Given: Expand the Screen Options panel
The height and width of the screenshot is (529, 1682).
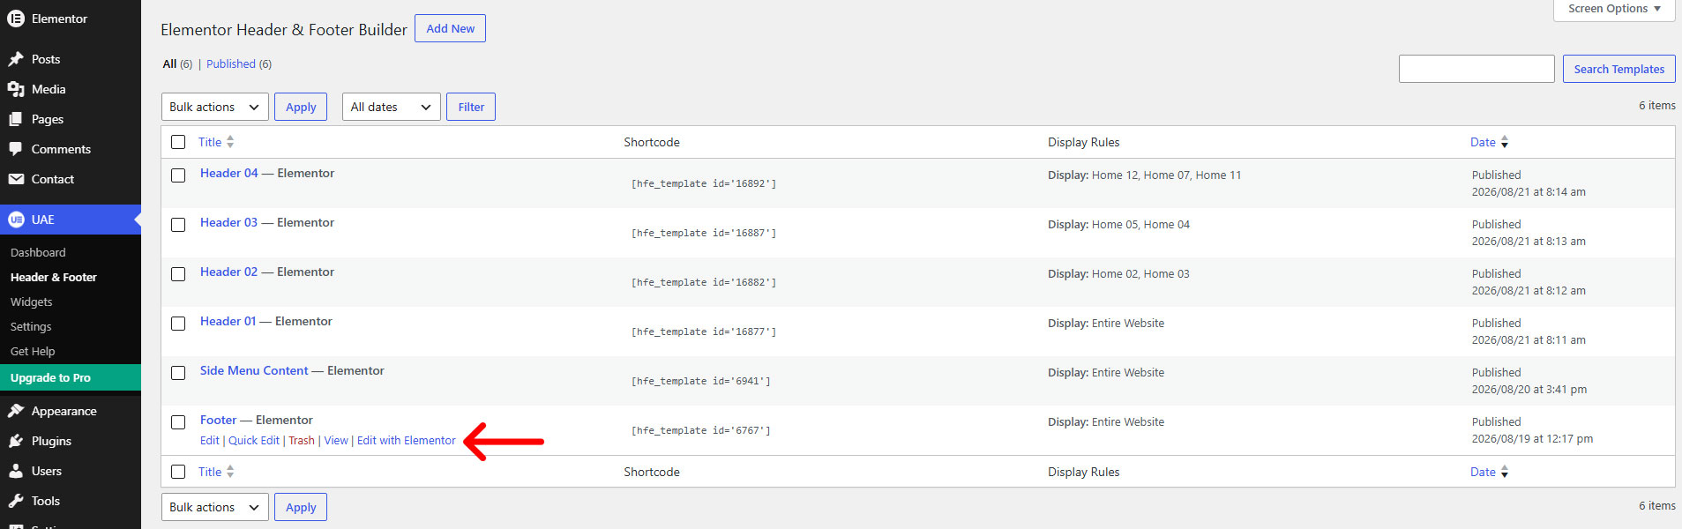Looking at the screenshot, I should (1613, 10).
